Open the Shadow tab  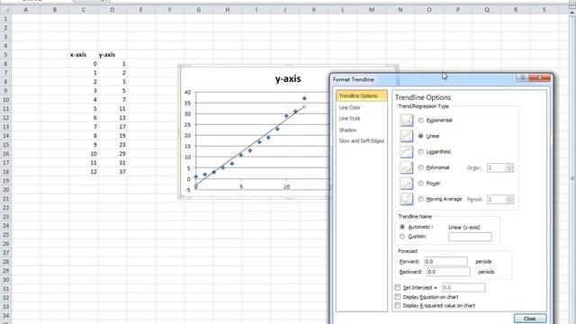[347, 130]
